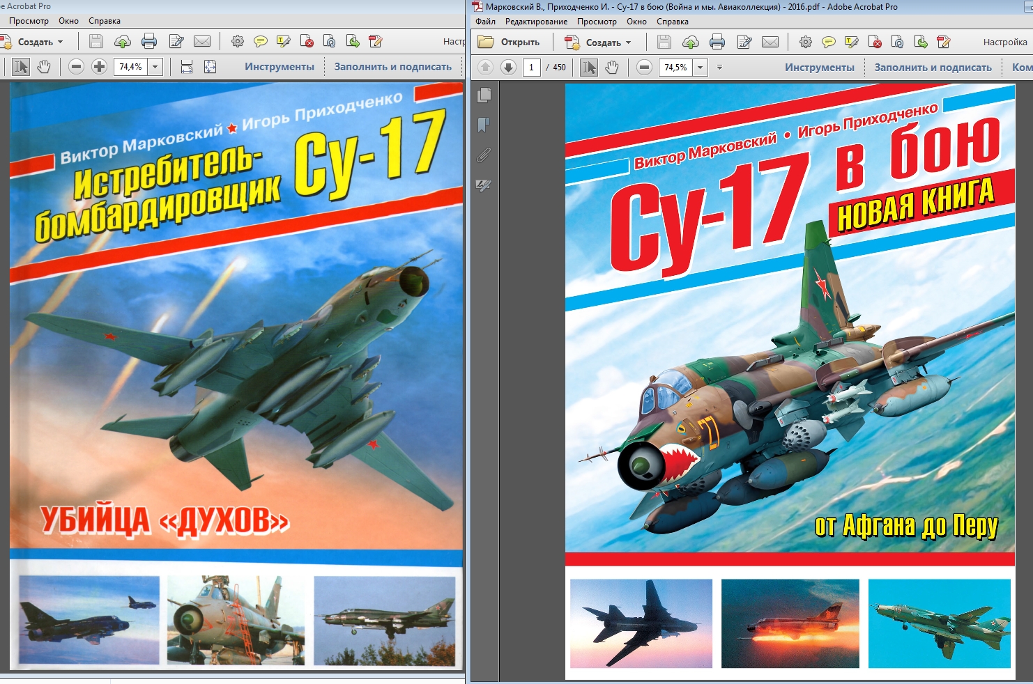
Task: Click the 74,4% zoom field
Action: [131, 67]
